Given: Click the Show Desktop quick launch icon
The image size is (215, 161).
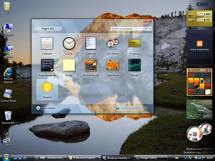Looking at the screenshot, I should [x=15, y=158].
